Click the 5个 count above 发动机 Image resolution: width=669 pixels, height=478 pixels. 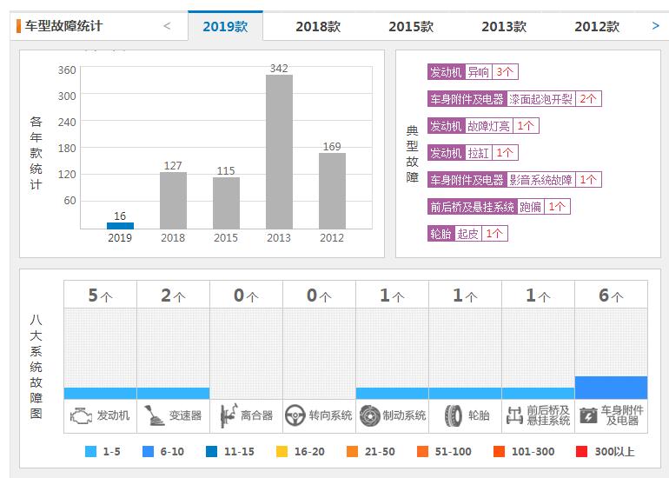pyautogui.click(x=100, y=295)
